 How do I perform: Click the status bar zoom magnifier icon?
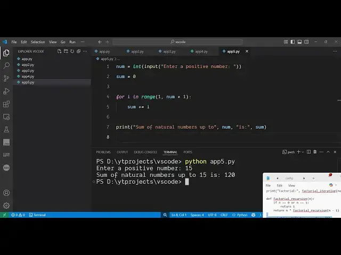click(x=165, y=215)
